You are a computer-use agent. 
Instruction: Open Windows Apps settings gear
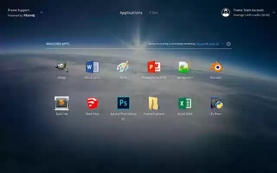pyautogui.click(x=229, y=44)
